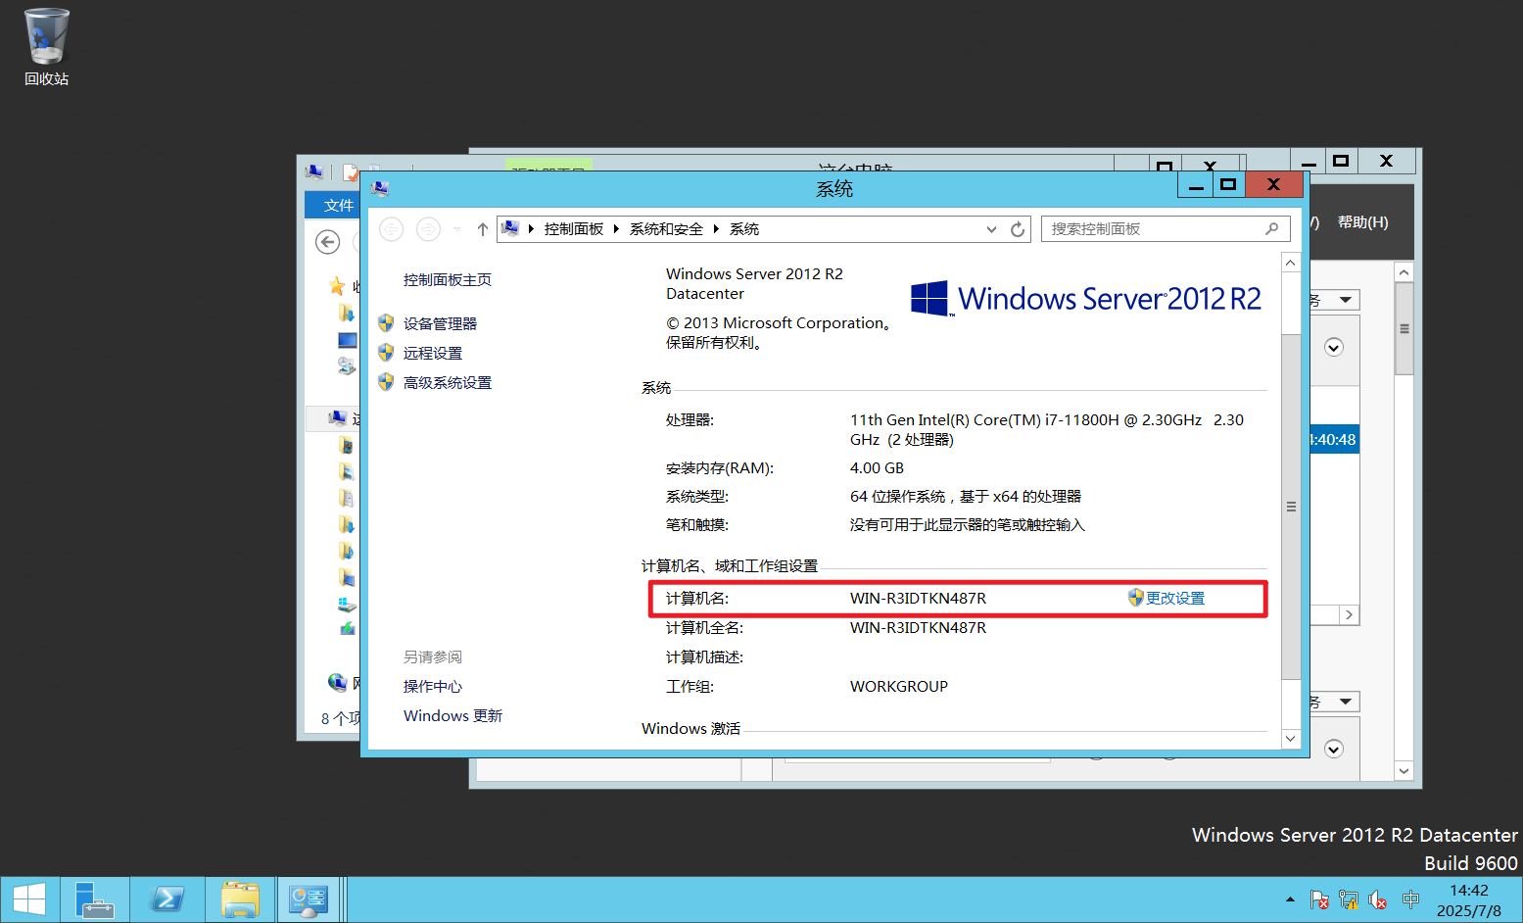Click the Up arrow in System window
The height and width of the screenshot is (923, 1523).
click(x=482, y=229)
